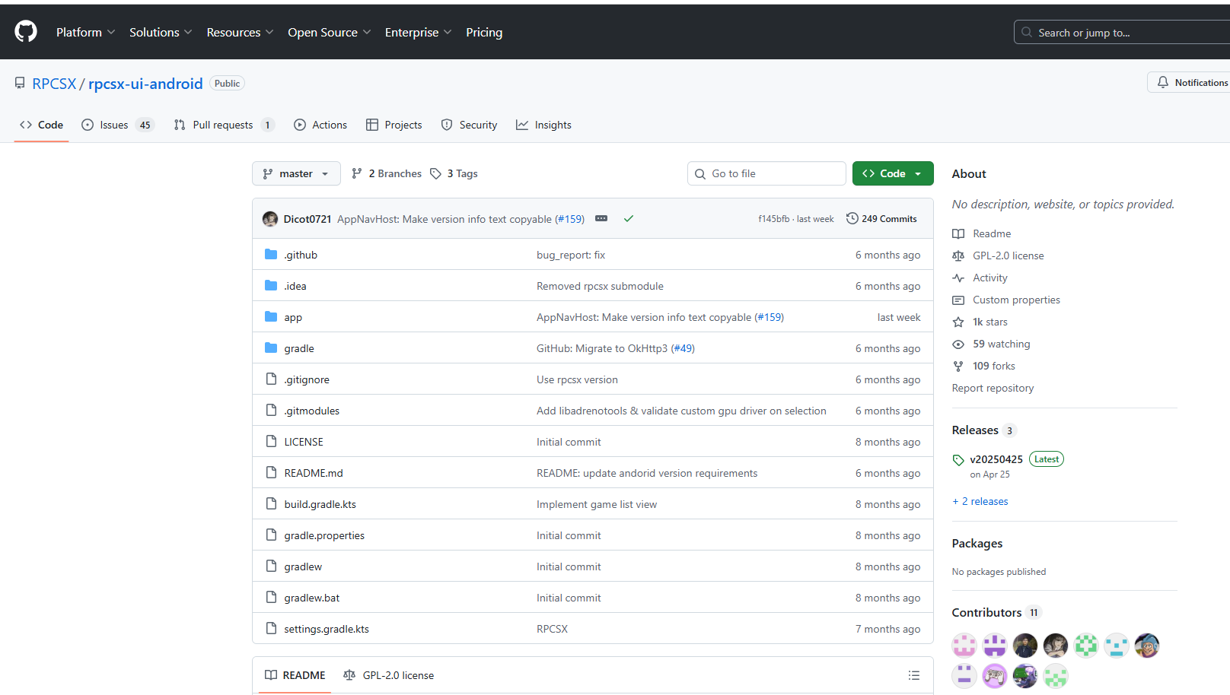
Task: Open README outline list icon
Action: pos(913,675)
